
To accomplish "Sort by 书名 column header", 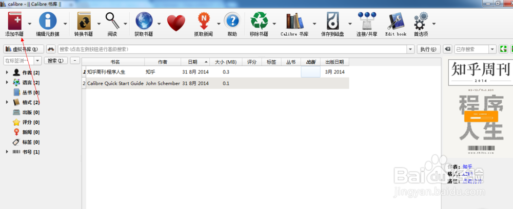I will tap(115, 62).
